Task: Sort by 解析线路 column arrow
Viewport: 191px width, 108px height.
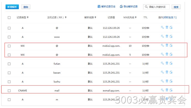Action: click(x=95, y=17)
